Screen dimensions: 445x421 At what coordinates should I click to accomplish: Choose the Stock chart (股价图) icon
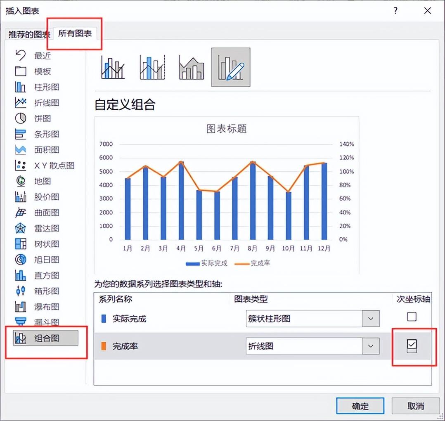click(x=21, y=196)
